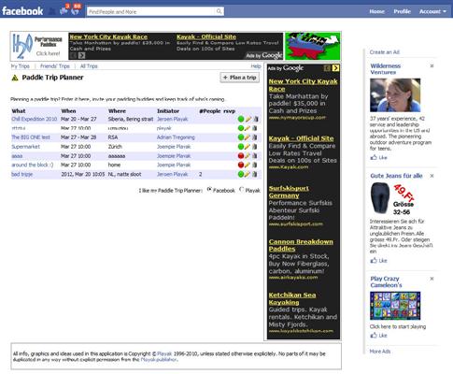
Task: Dismiss the Gute Jeans für alle ad
Action: pyautogui.click(x=432, y=176)
